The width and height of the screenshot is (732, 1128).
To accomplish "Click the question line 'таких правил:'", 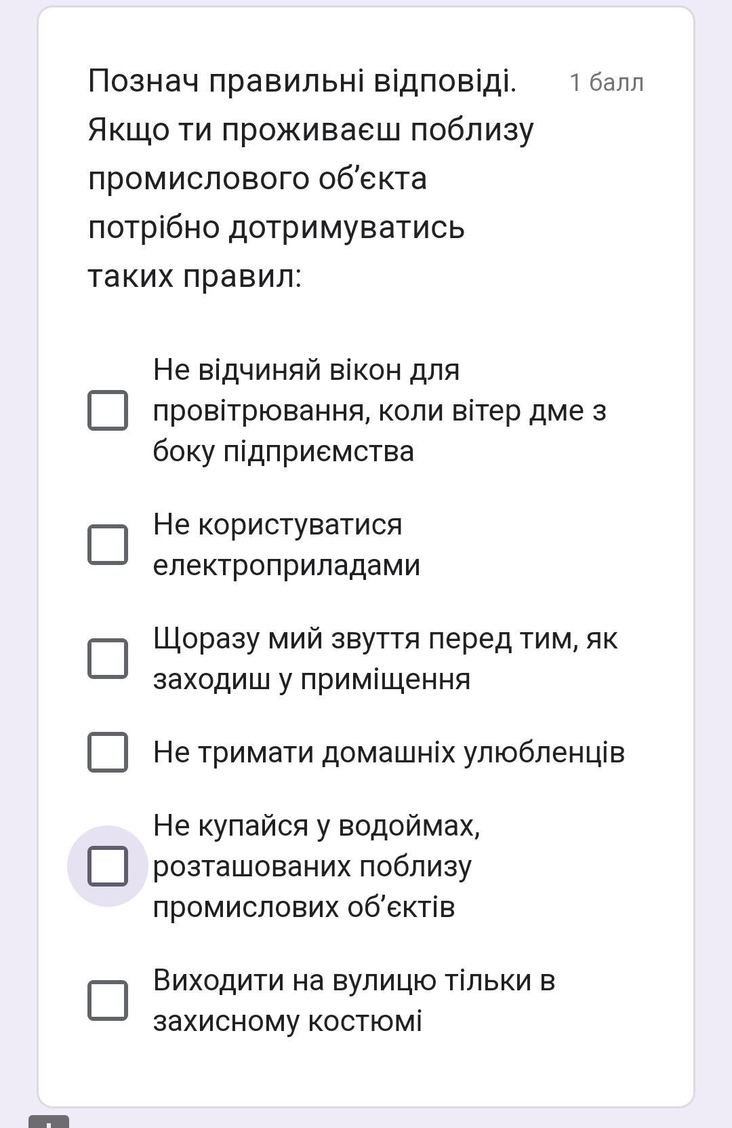I will [x=195, y=277].
